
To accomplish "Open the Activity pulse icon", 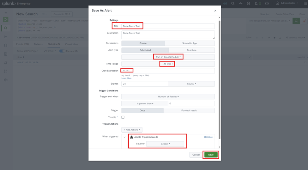I will pos(241,3).
